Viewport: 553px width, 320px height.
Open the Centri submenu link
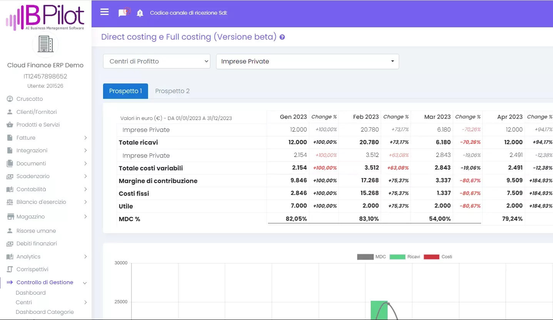[x=24, y=302]
